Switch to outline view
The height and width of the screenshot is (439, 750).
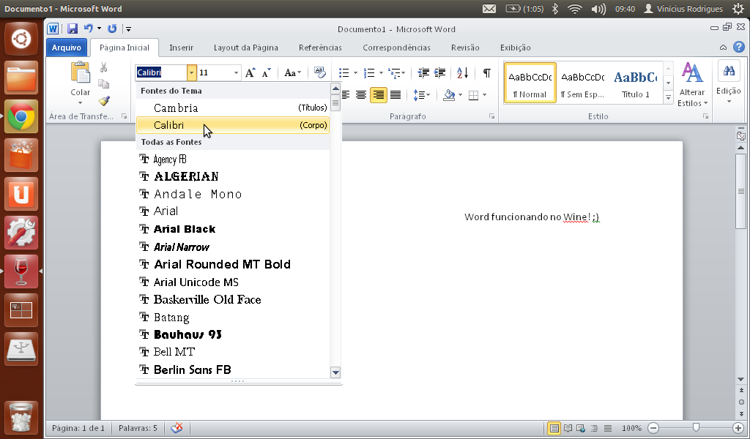coord(594,428)
